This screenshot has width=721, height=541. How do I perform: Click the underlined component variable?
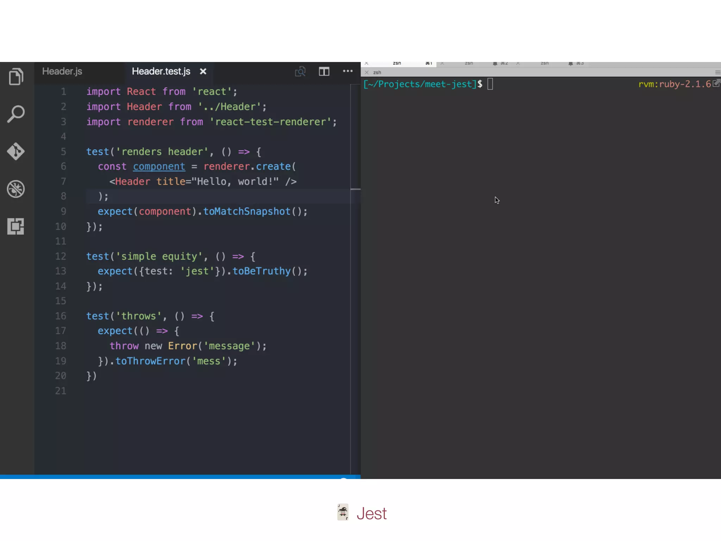(159, 167)
